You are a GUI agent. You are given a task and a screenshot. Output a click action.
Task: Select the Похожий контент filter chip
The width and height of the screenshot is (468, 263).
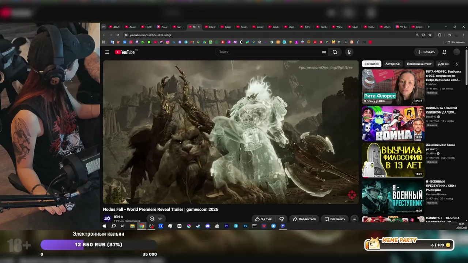[x=419, y=64]
